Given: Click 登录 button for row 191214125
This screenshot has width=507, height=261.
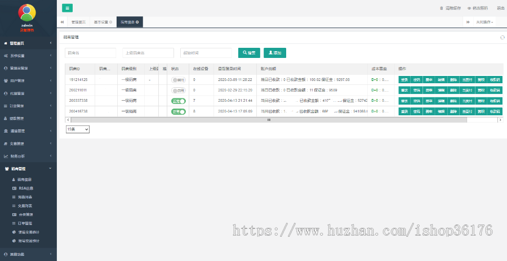Looking at the screenshot, I should 404,80.
